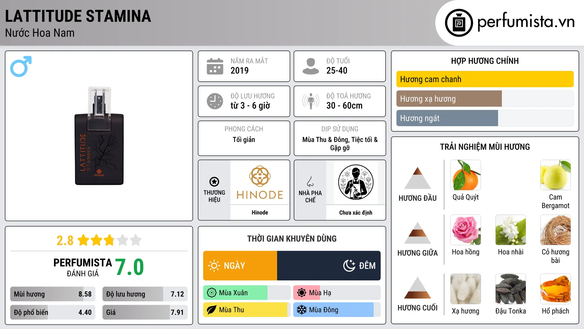Click the Hương cam chanh yellow bar

[x=485, y=79]
